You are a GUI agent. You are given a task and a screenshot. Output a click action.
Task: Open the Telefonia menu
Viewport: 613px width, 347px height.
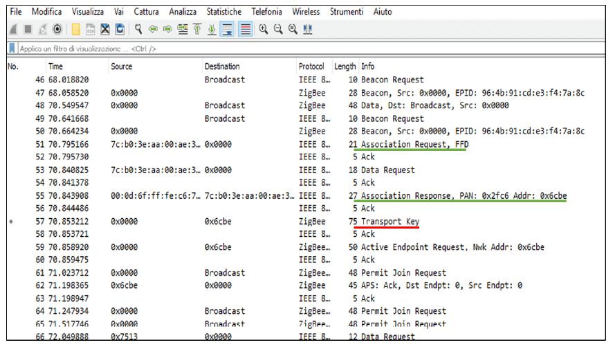(x=266, y=12)
